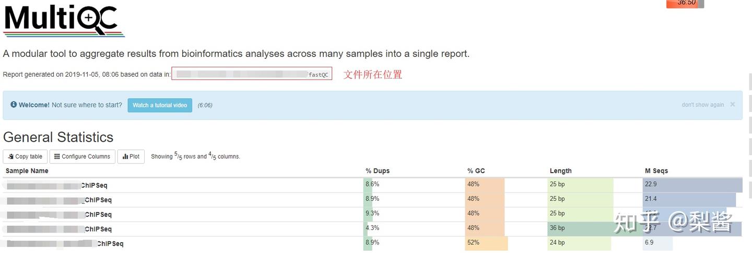Click the 52% GC cell
Screen dimensions: 752x253
tap(474, 243)
